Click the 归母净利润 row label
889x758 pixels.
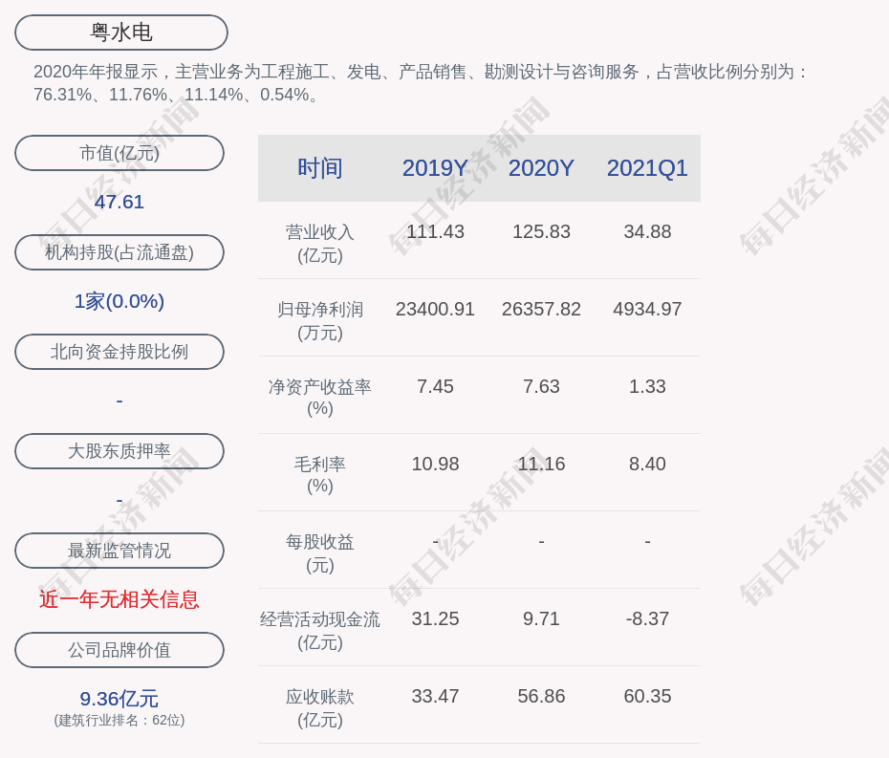tap(319, 320)
